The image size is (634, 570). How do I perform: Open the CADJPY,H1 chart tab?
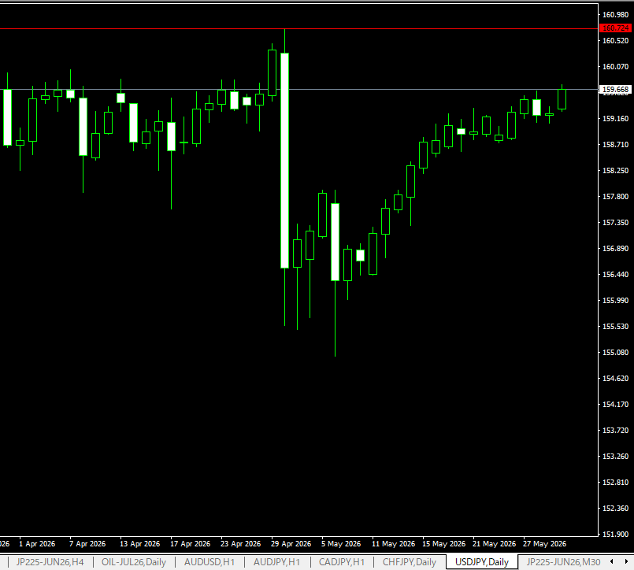pyautogui.click(x=342, y=562)
